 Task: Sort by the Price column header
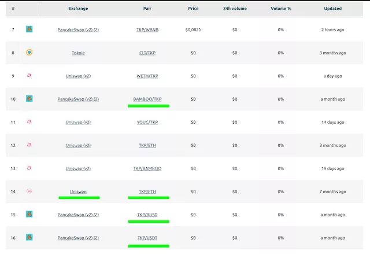point(193,9)
